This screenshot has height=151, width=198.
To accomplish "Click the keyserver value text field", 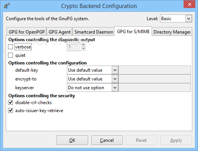I will (155, 88).
